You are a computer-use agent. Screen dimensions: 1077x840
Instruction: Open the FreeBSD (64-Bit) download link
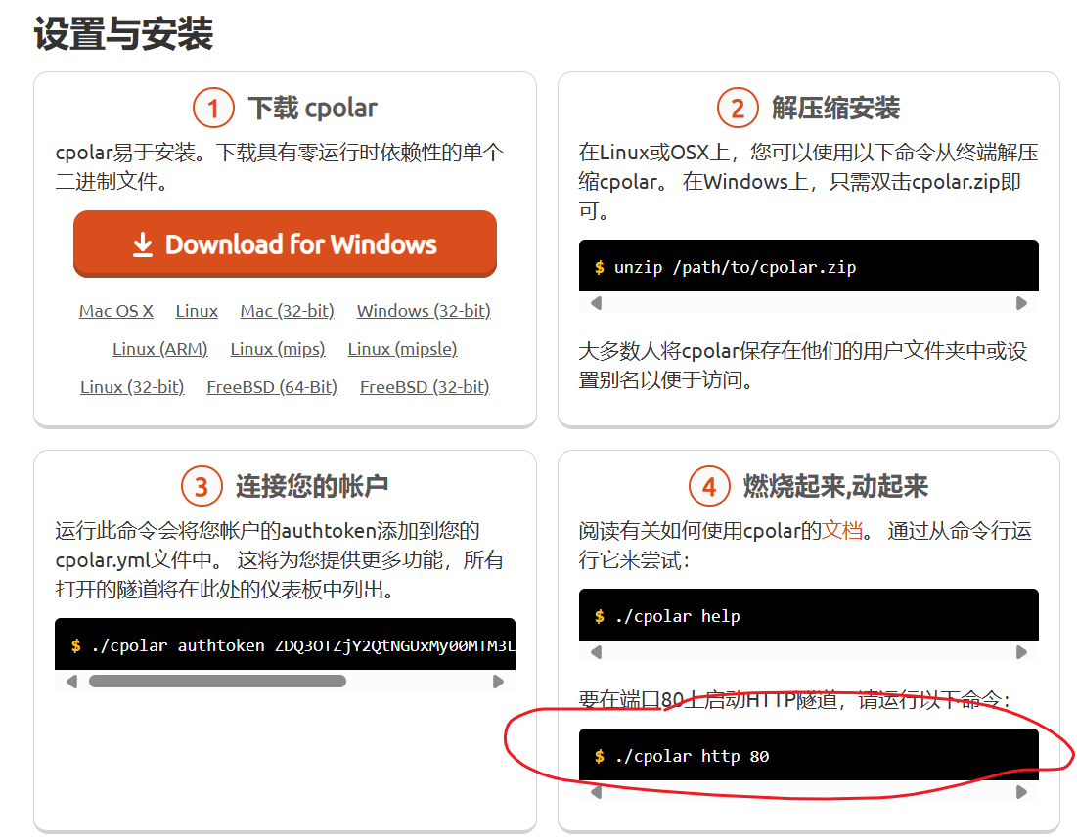pyautogui.click(x=271, y=386)
